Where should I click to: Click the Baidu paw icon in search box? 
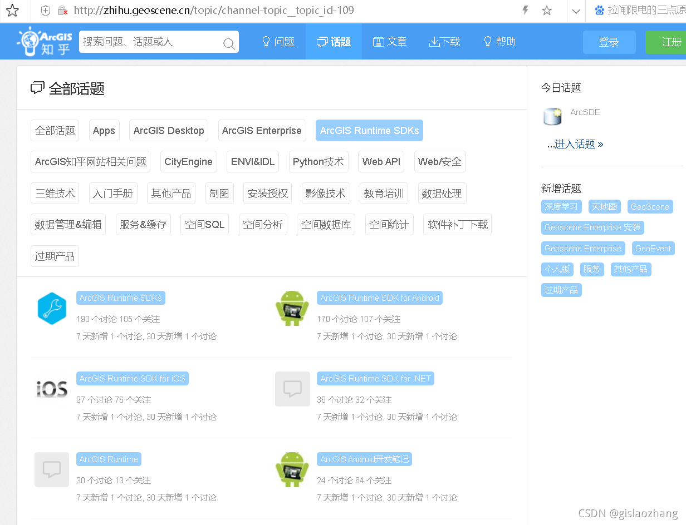[599, 11]
